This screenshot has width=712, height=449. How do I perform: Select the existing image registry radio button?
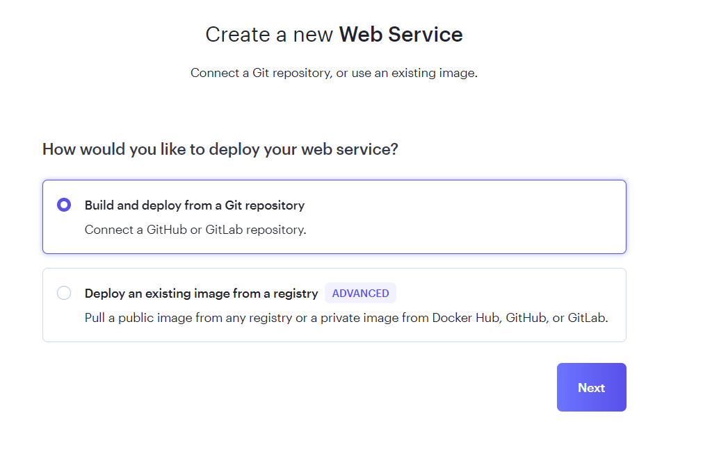[x=64, y=293]
